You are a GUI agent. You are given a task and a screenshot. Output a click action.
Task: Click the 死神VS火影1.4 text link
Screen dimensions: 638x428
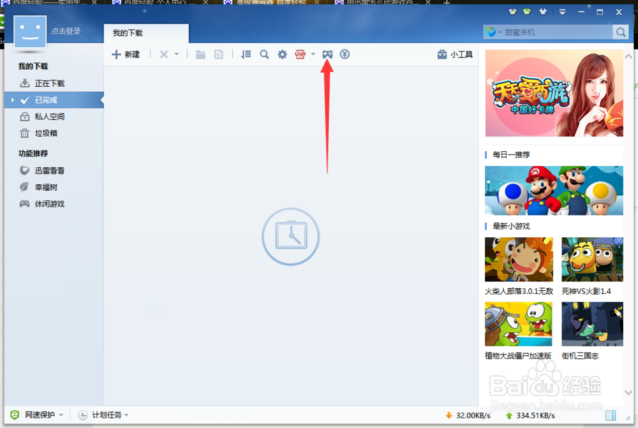(586, 291)
